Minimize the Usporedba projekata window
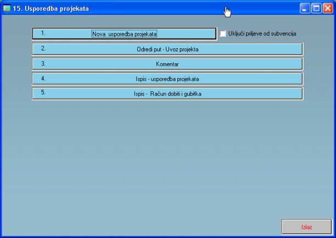This screenshot has height=238, width=336. (305, 8)
